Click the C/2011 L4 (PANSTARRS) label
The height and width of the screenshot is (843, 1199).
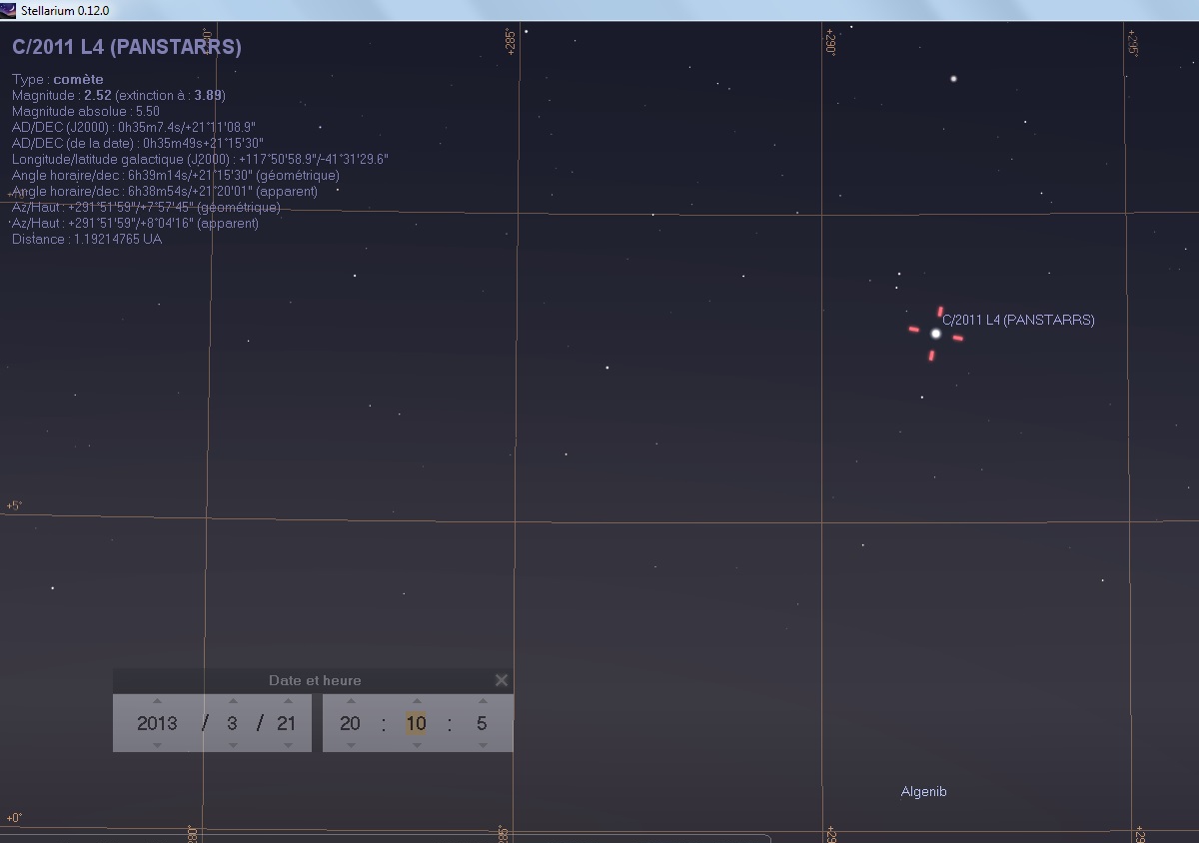[1019, 320]
